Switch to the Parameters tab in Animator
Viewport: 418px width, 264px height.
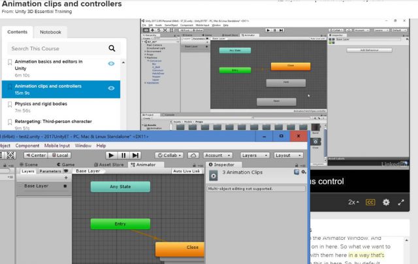pos(50,171)
